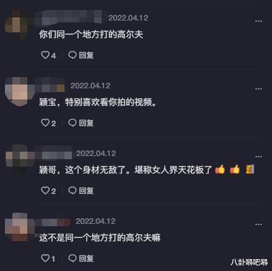Like the last golf comment with 1 like

tap(45, 259)
